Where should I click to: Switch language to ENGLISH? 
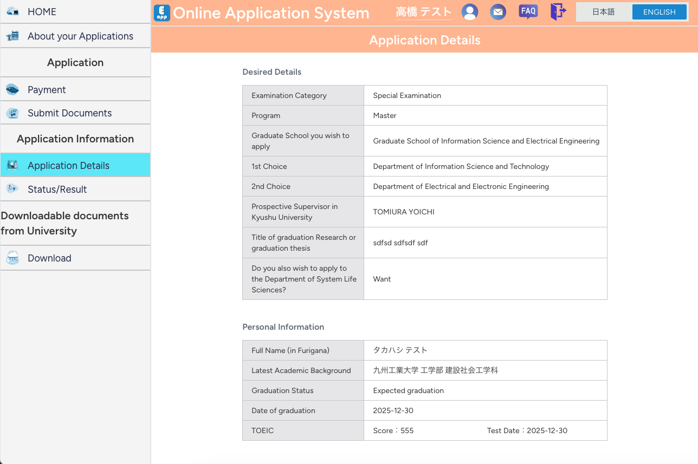pos(660,12)
